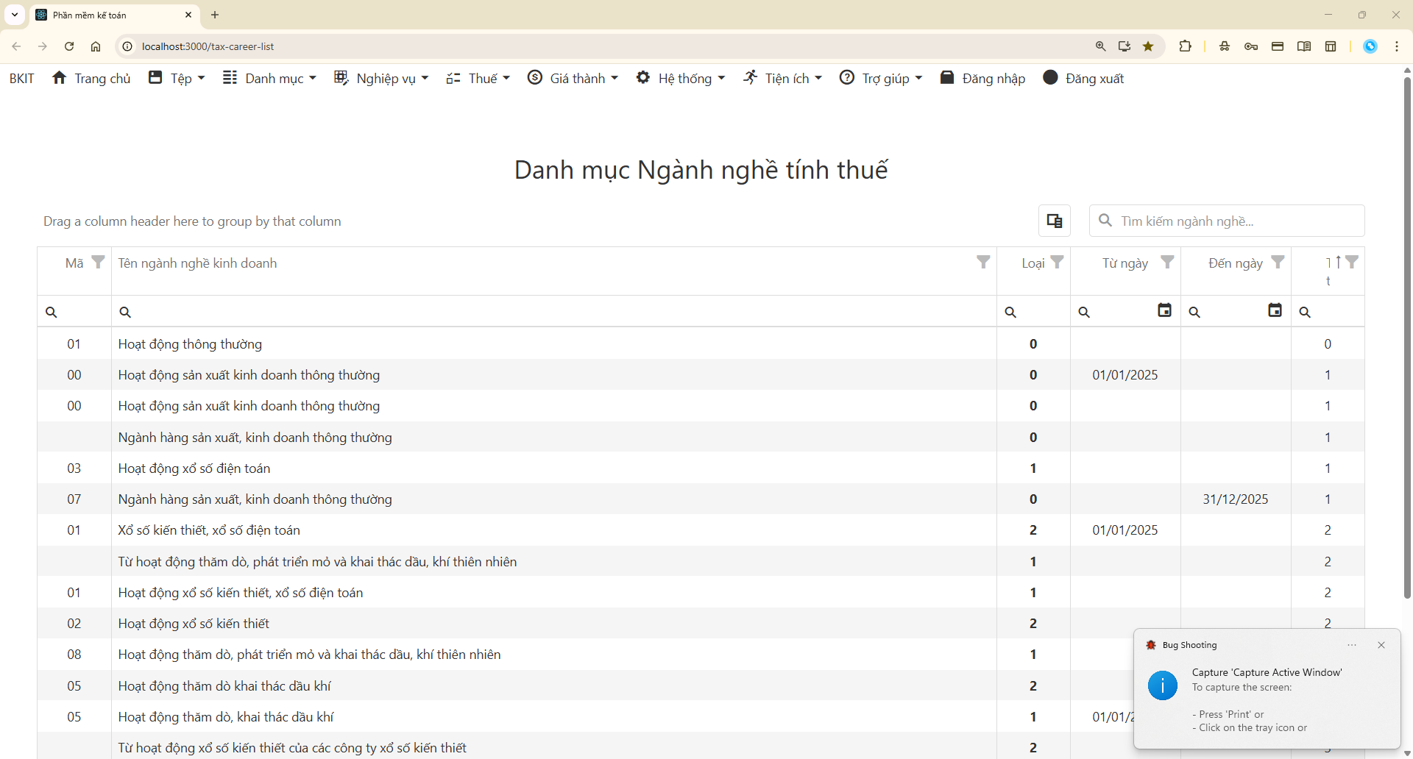
Task: Toggle the bookmark star for this page
Action: 1149,46
